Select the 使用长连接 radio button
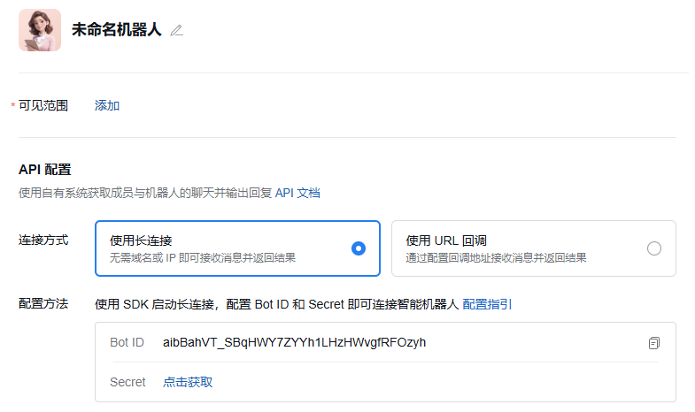Image resolution: width=695 pixels, height=412 pixels. point(359,248)
